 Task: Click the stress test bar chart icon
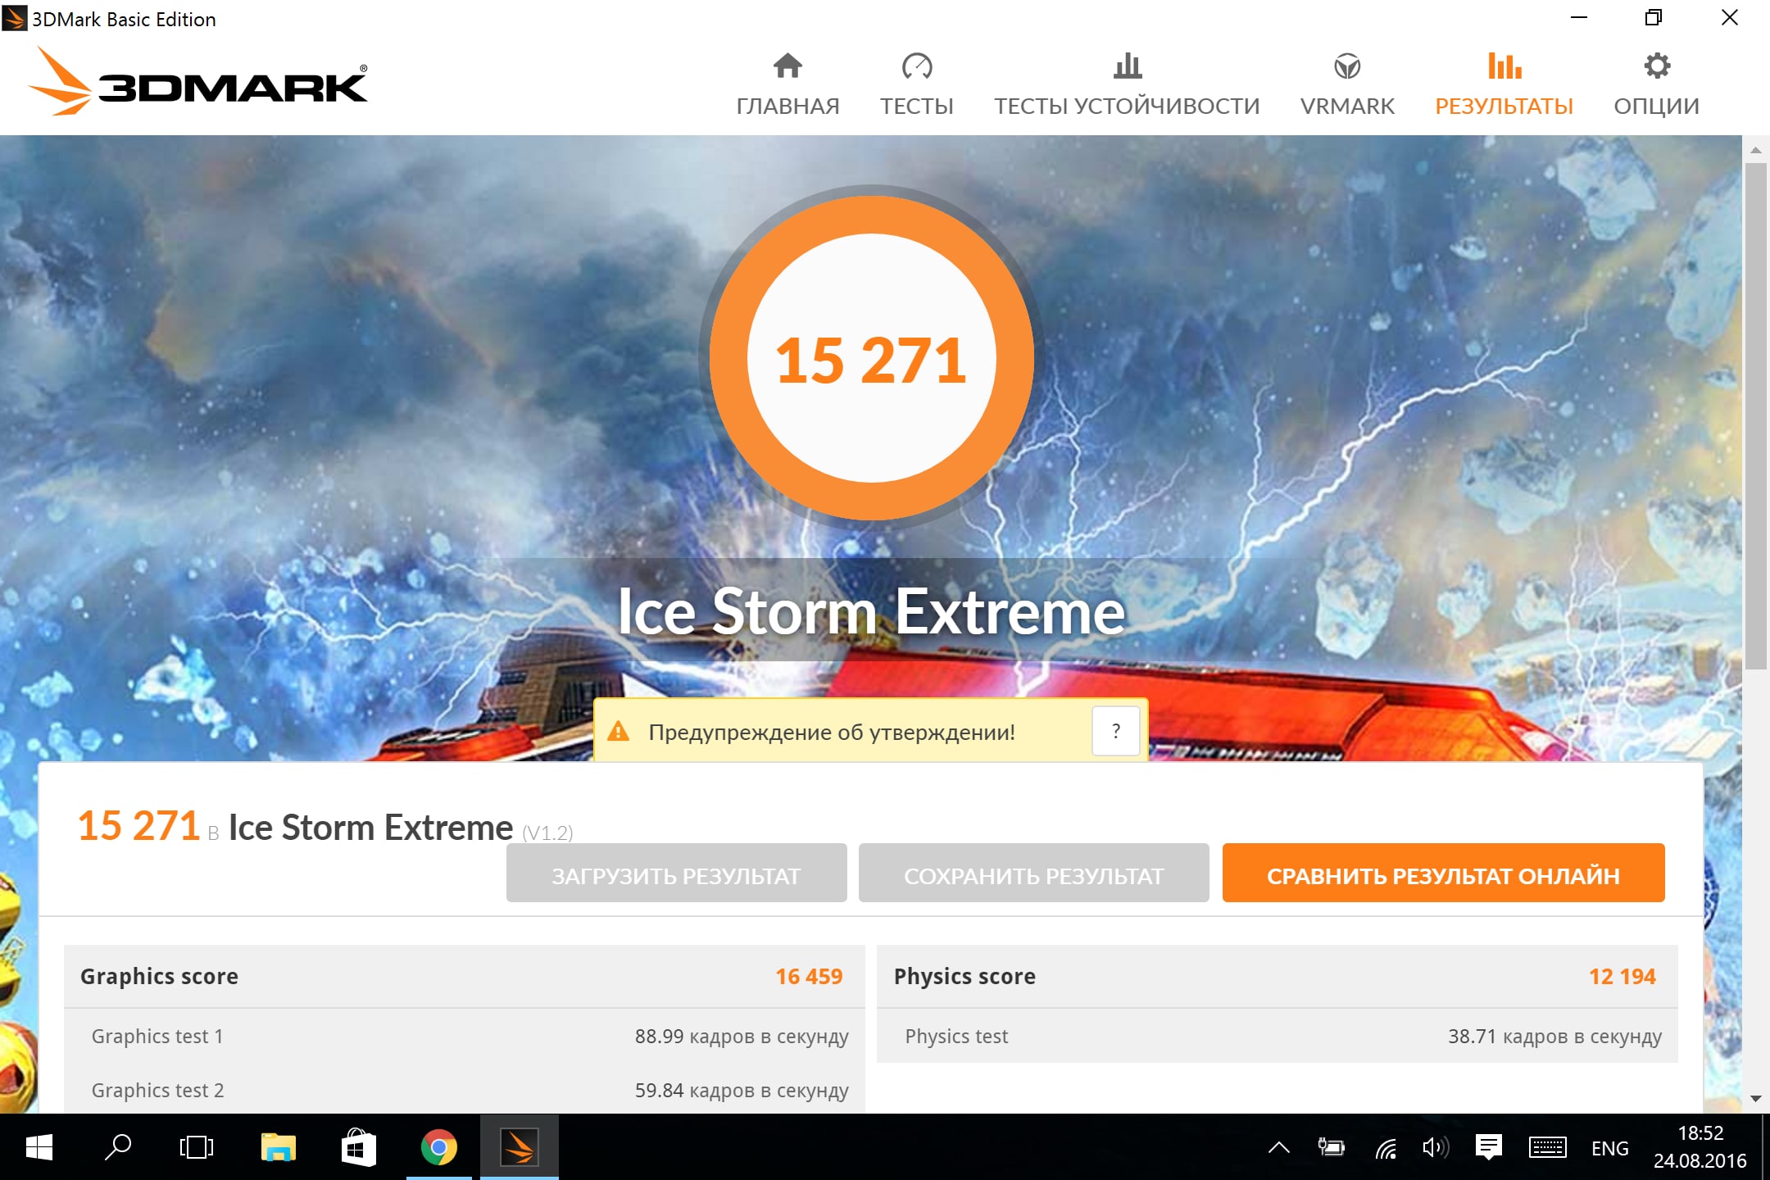click(1128, 66)
